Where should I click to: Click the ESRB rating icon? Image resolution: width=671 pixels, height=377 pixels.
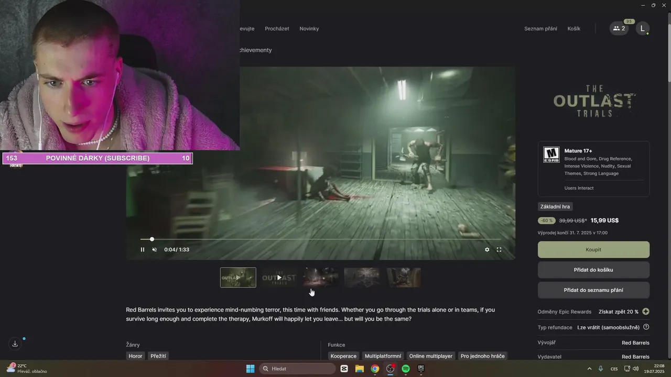(x=551, y=154)
